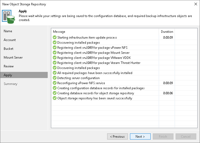Select the Apply wizard step
This screenshot has height=143, width=200.
point(24,75)
